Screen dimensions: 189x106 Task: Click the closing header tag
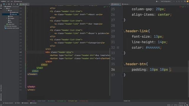tap(32, 74)
